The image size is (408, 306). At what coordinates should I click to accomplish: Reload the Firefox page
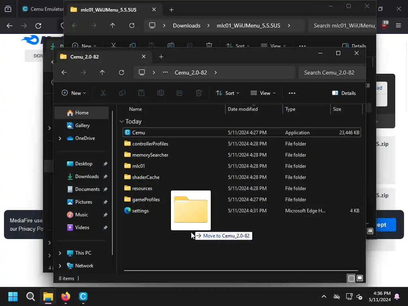38,26
